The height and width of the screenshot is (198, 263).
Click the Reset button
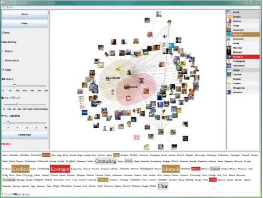tap(25, 14)
